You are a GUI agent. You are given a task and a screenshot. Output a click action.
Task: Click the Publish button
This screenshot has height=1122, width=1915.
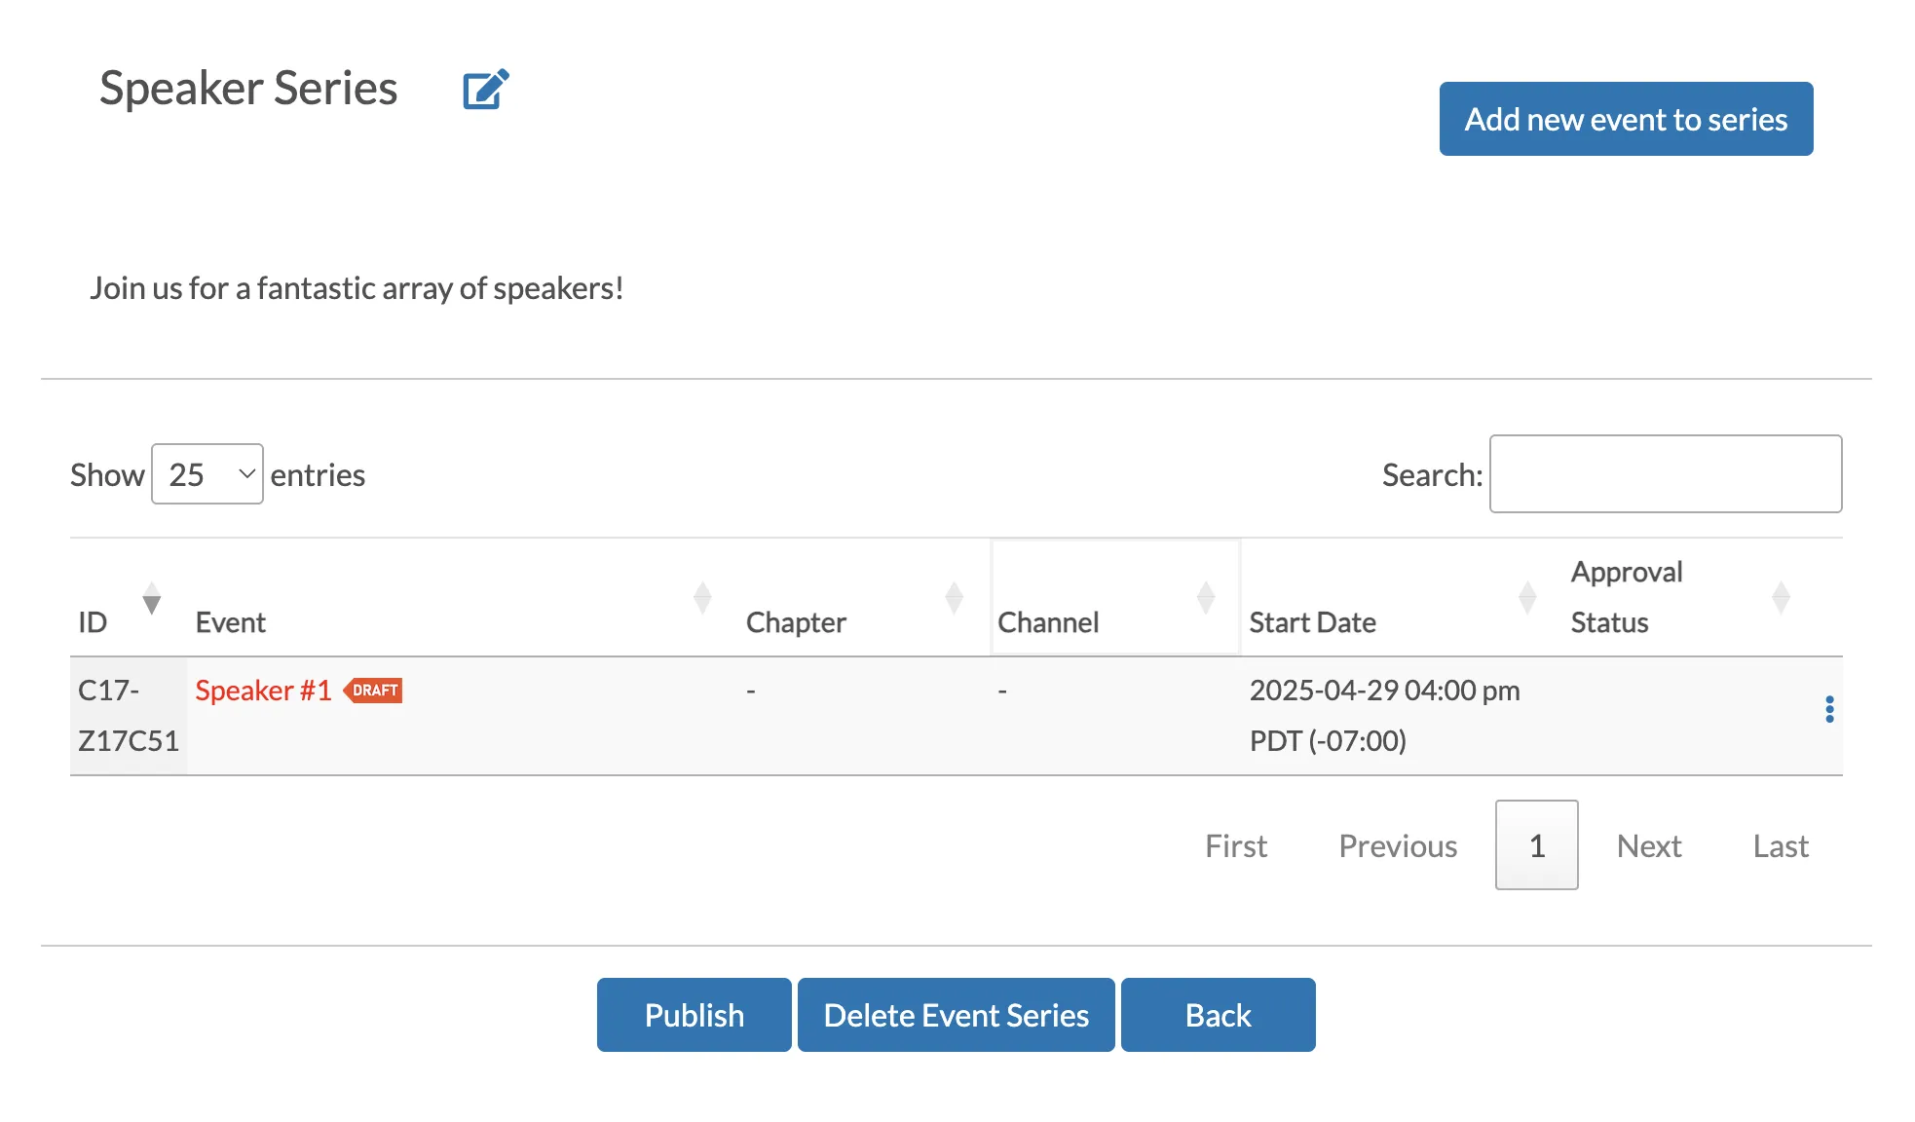(x=694, y=1015)
